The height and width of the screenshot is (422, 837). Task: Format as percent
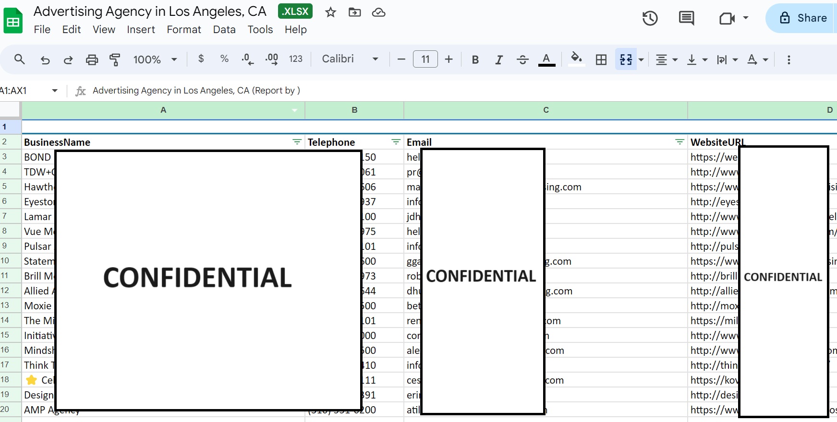224,59
